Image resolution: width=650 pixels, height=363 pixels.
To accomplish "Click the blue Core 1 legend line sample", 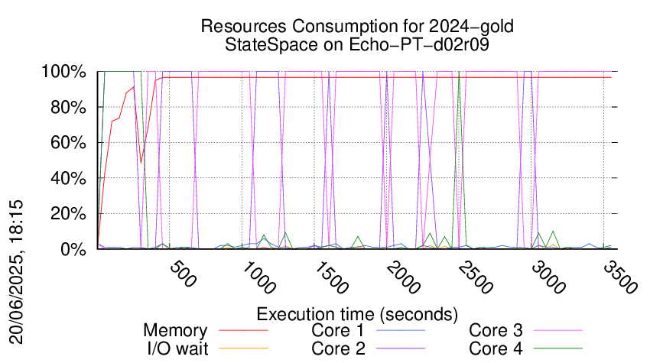I will 401,330.
